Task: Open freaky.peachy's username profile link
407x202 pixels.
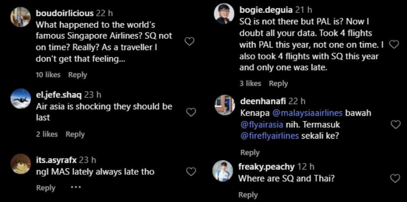Action: 266,167
